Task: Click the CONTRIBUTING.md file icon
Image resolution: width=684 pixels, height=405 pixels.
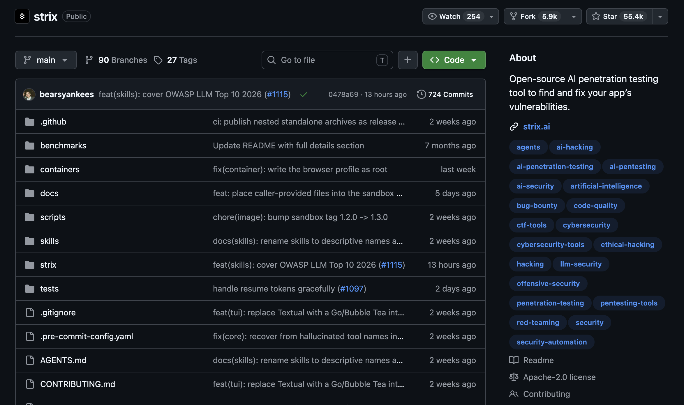Action: (30, 384)
